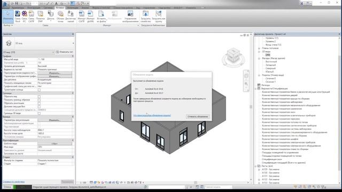The width and height of the screenshot is (342, 192).
Task: Collapse the Графика properties section
Action: (73, 56)
